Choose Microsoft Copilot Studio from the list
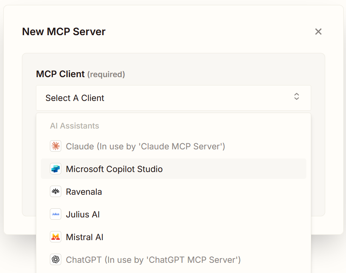346x273 pixels. [x=114, y=169]
